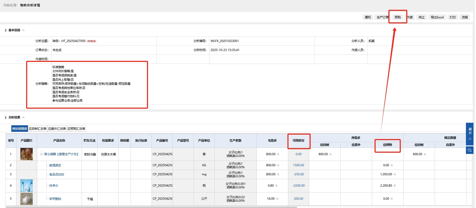Click detail icon beside 骑士精酿's 核定数量 应自制 800.00
This screenshot has width=476, height=208.
click(425, 154)
